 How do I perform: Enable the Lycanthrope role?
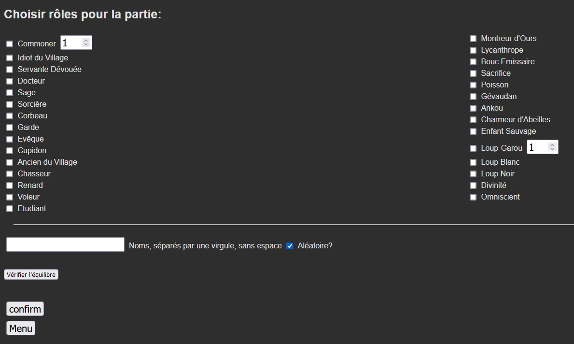click(x=473, y=50)
